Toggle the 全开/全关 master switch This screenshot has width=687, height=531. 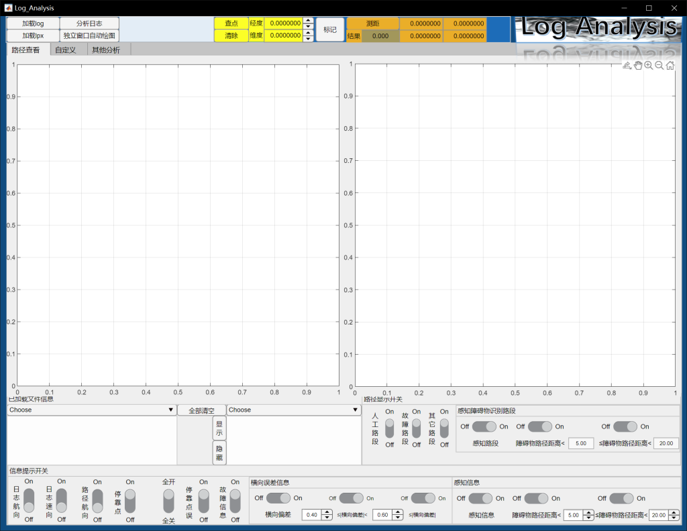[x=168, y=500]
